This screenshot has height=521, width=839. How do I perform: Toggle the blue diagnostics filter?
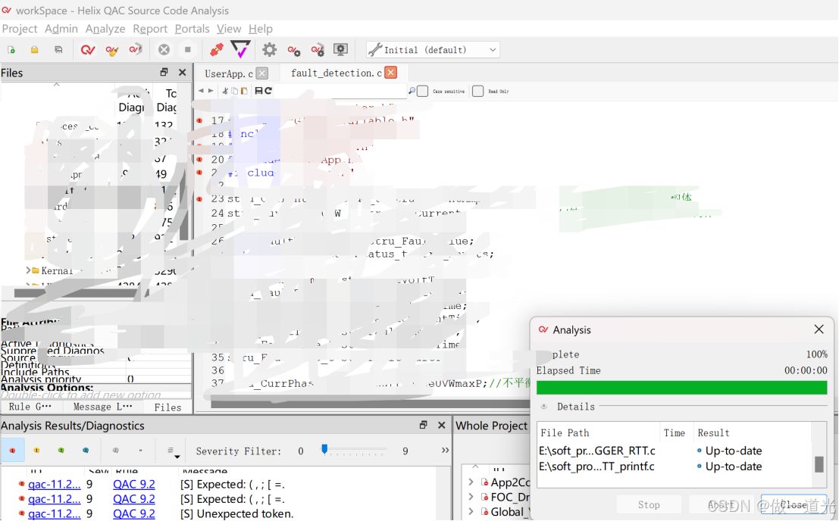coord(86,451)
